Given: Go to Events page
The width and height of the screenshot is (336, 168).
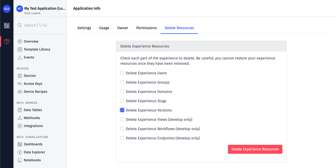Looking at the screenshot, I should [29, 57].
